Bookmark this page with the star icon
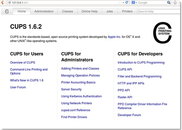The height and width of the screenshot is (130, 182). [x=120, y=3]
